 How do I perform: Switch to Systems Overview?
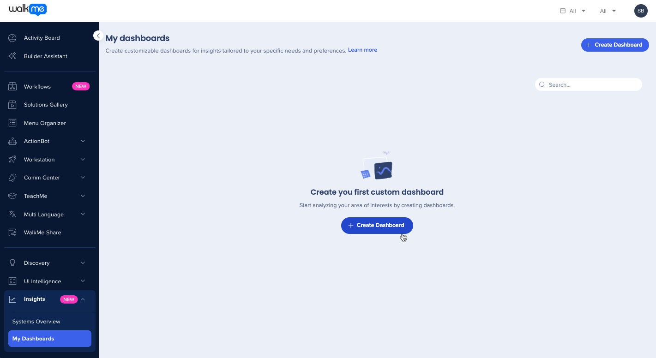(x=36, y=321)
